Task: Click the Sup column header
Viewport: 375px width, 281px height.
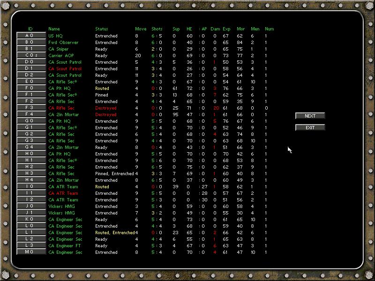Action: pyautogui.click(x=176, y=29)
